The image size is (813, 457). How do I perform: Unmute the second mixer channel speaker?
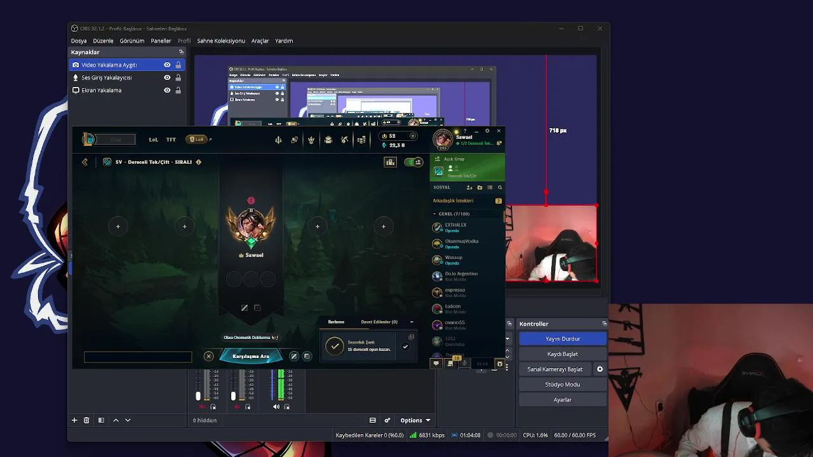[x=238, y=407]
